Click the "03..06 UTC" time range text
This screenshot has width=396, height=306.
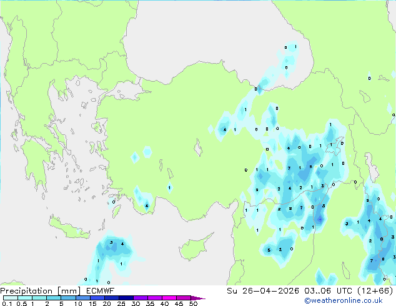tap(328, 291)
